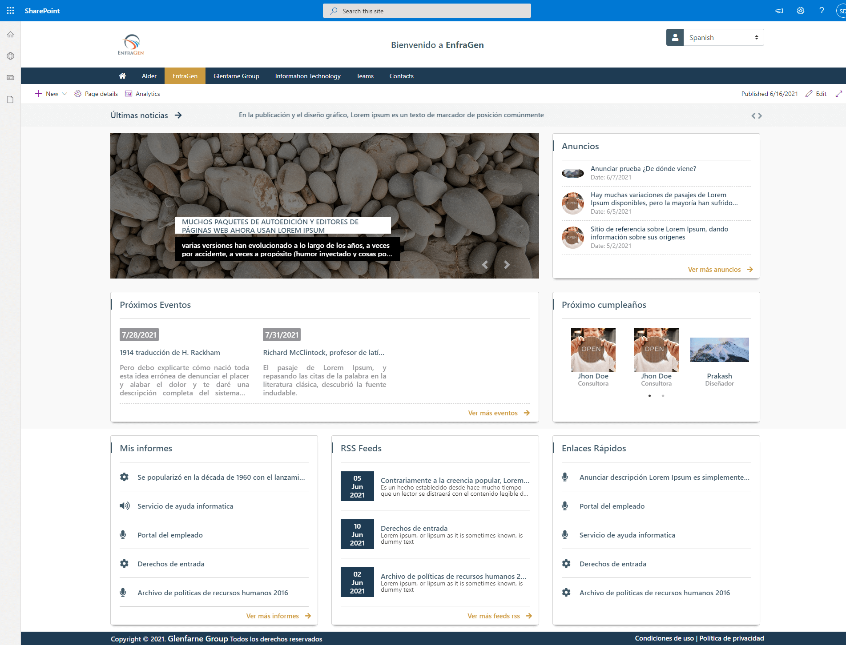Open RSS item Derechos de entrada
Screen dimensions: 846x645
(414, 528)
